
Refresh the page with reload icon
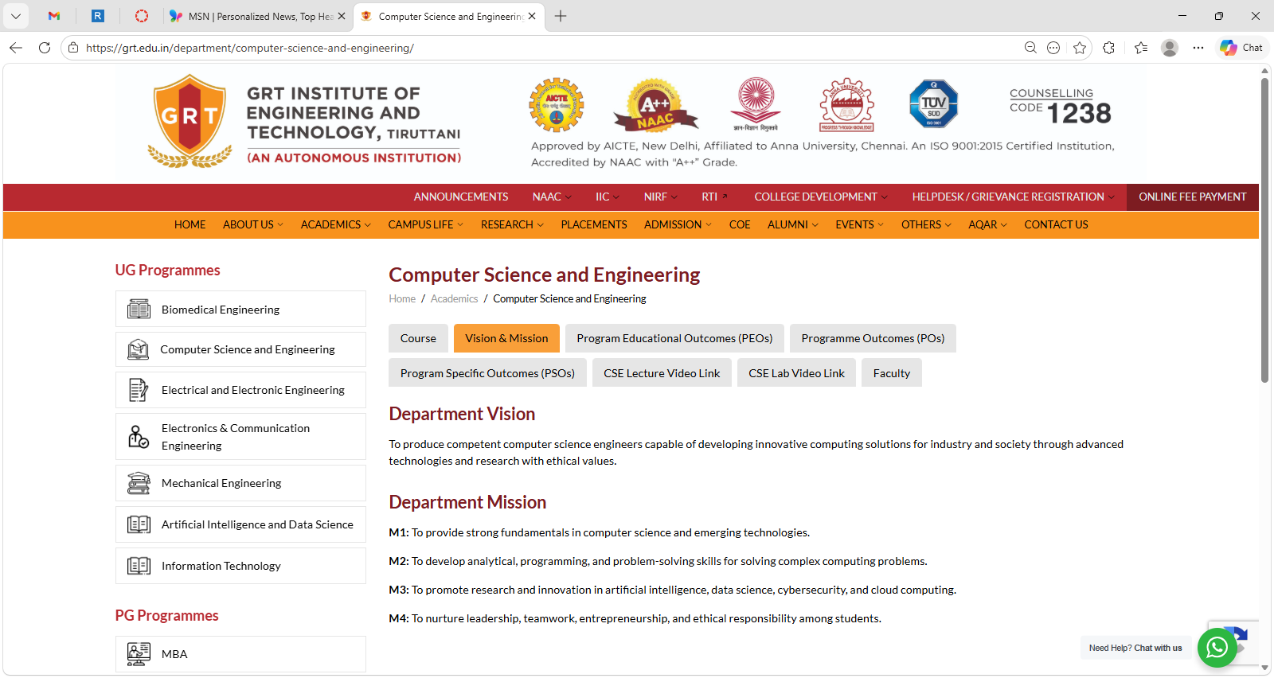(x=45, y=48)
